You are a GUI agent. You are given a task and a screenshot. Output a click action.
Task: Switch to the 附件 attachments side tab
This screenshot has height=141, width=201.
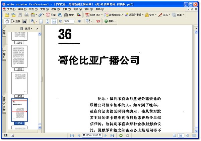click(x=4, y=99)
